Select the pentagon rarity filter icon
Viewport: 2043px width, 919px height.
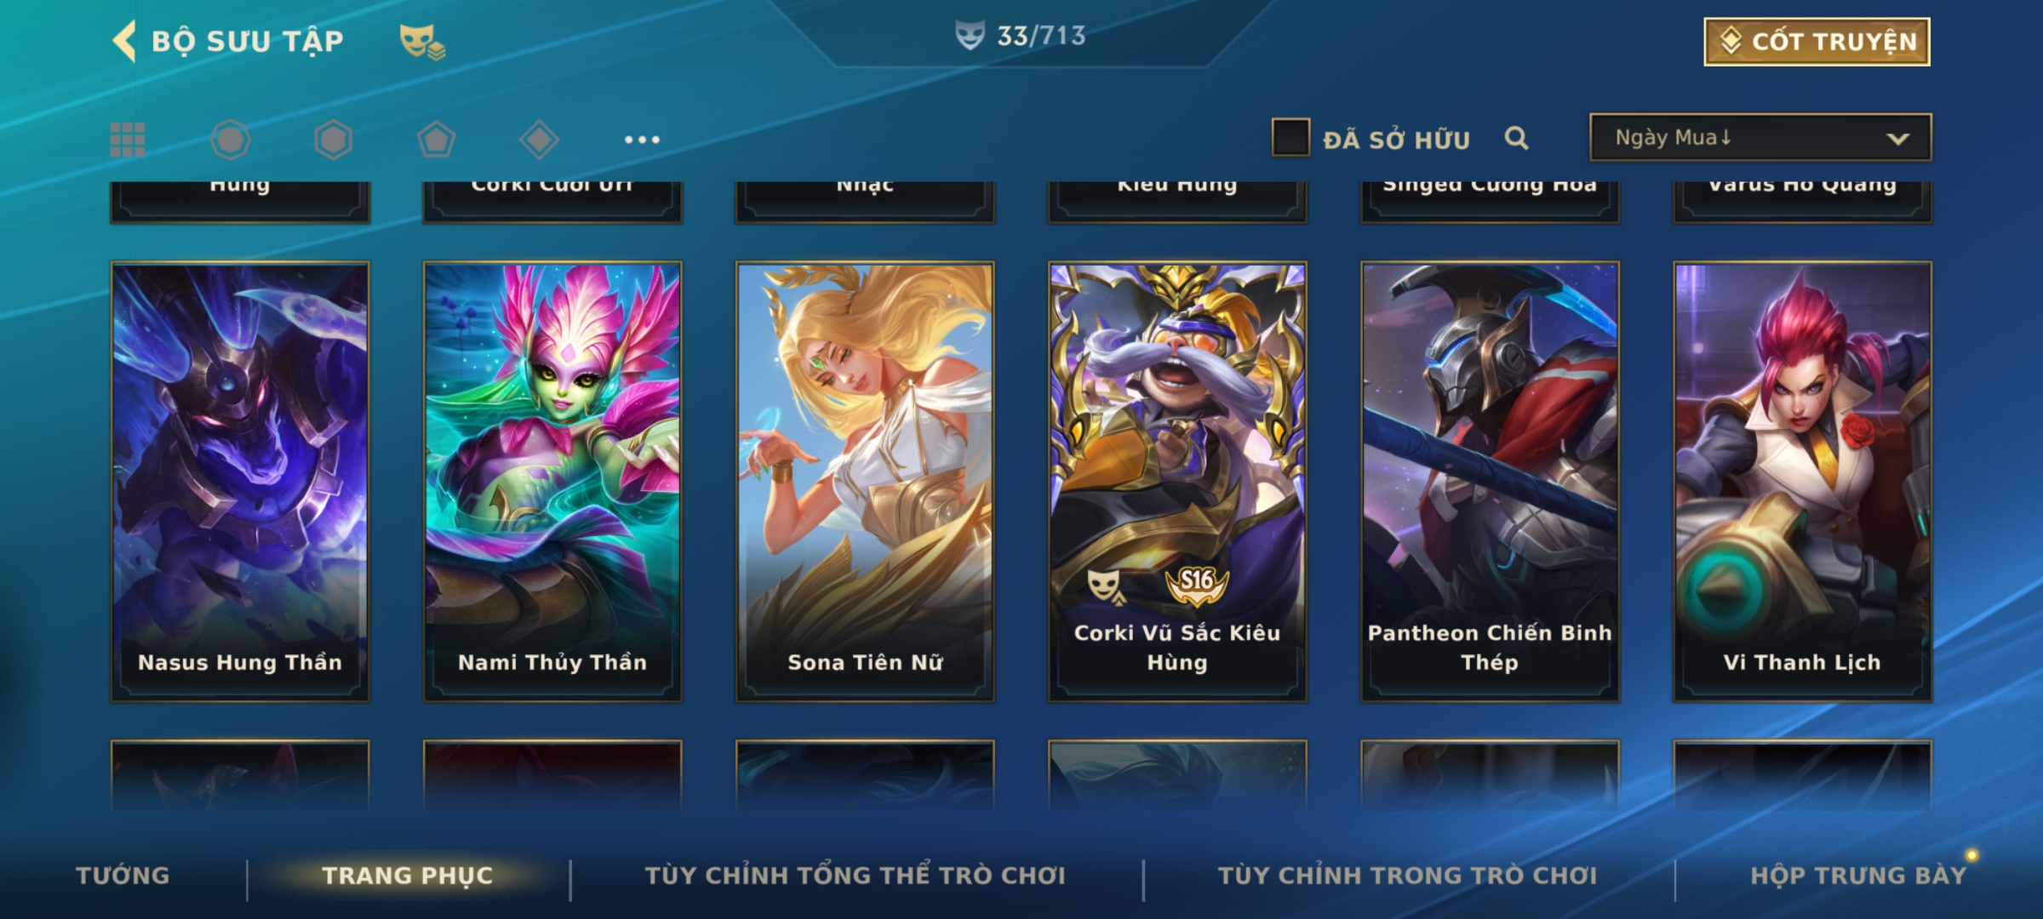[x=436, y=140]
